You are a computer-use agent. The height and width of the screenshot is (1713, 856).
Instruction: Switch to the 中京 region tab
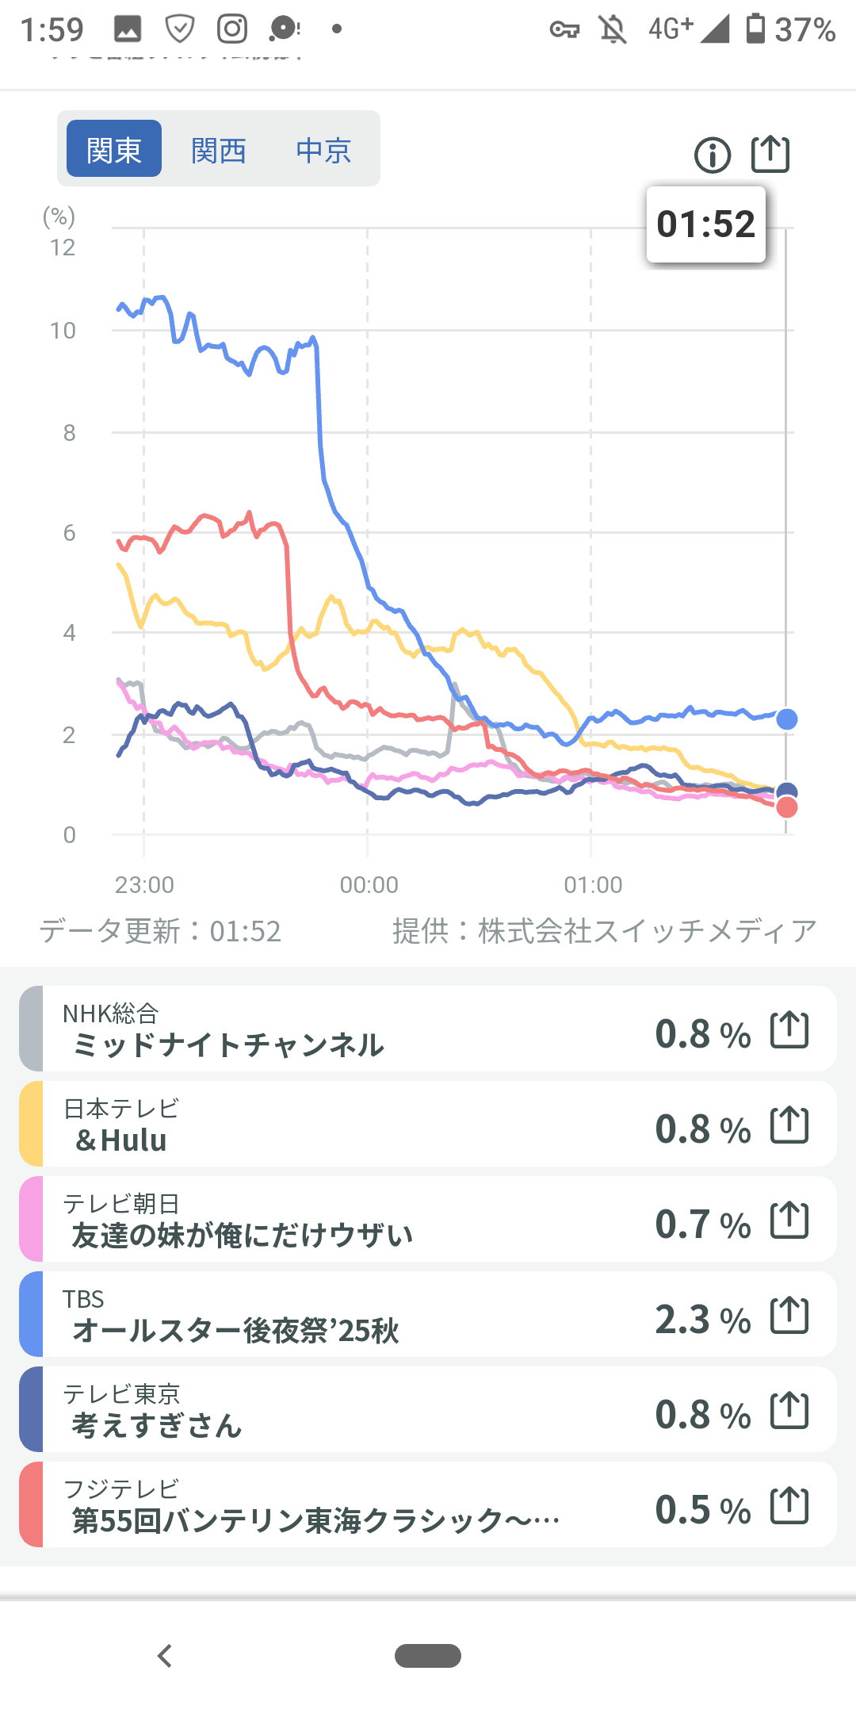click(323, 149)
